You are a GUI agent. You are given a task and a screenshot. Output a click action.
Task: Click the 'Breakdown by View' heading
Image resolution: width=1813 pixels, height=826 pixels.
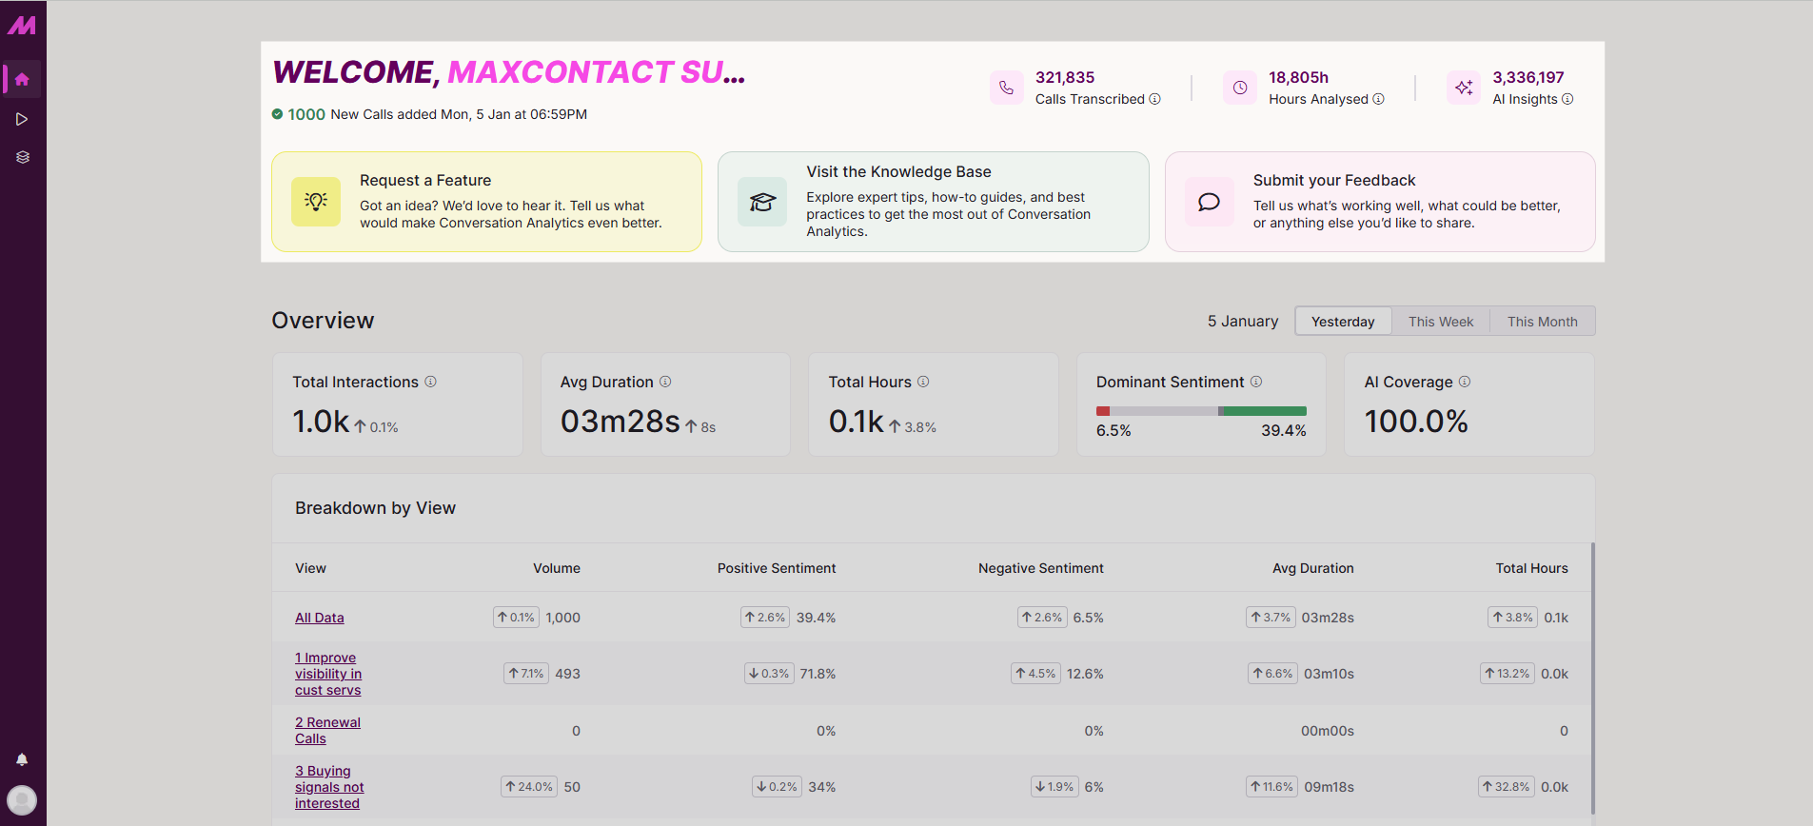point(375,508)
